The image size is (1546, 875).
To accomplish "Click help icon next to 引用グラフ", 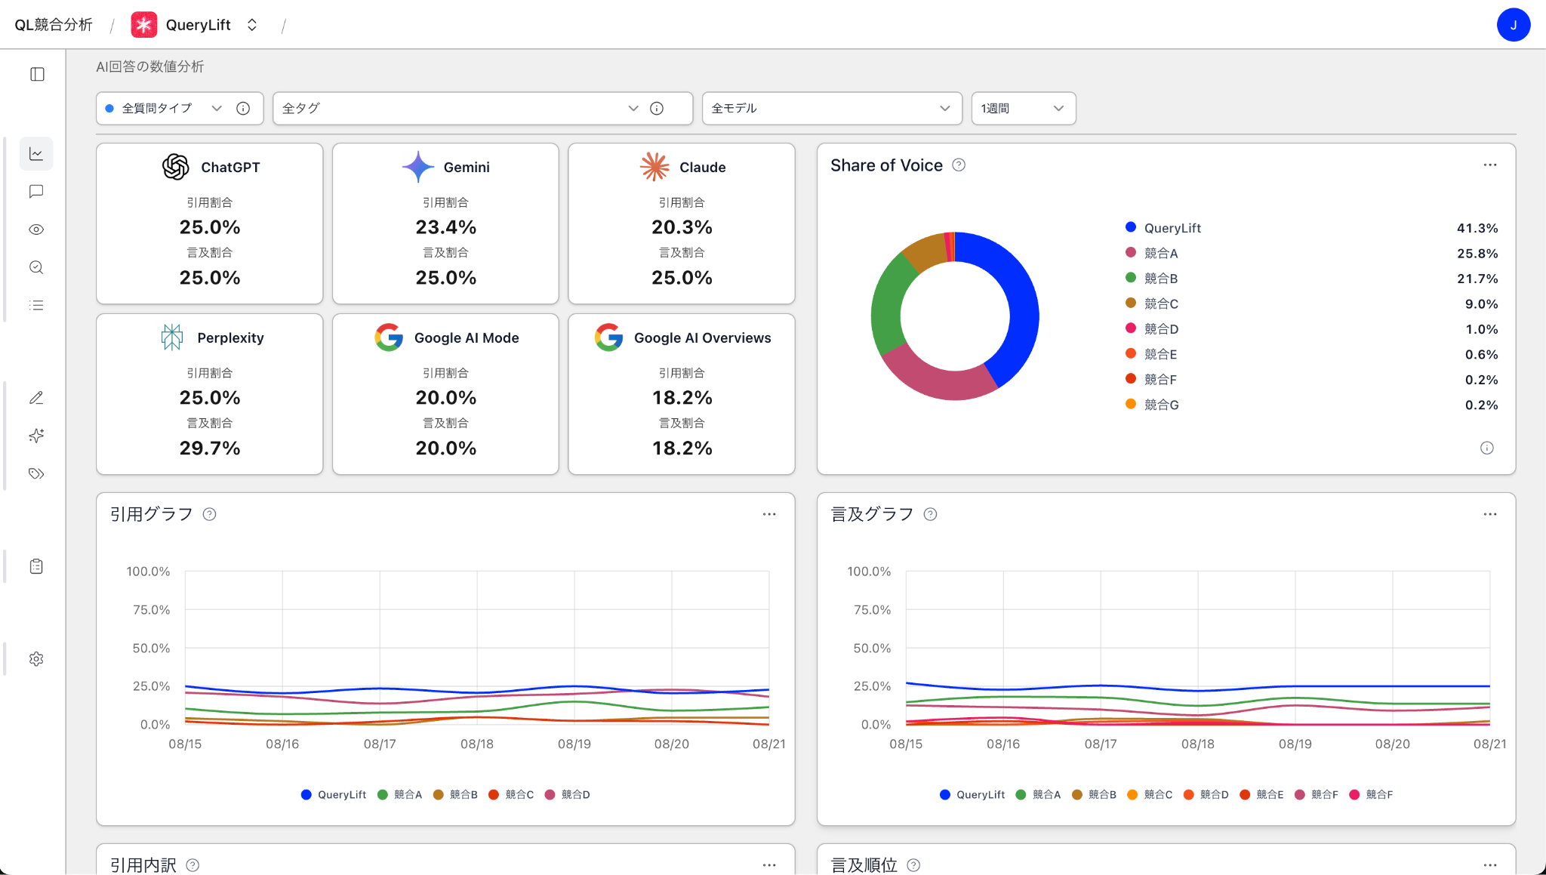I will coord(210,514).
